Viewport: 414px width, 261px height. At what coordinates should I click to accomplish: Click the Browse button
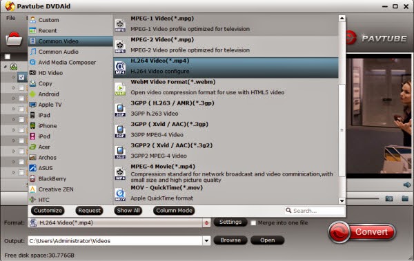click(230, 240)
